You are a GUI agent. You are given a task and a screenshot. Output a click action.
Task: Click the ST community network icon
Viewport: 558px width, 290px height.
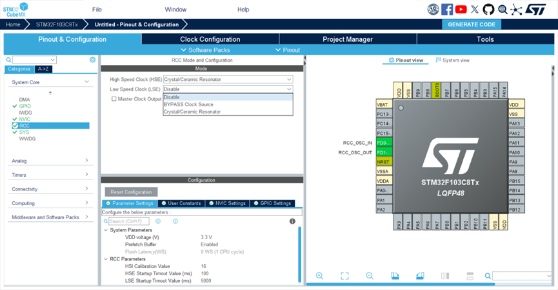click(516, 9)
